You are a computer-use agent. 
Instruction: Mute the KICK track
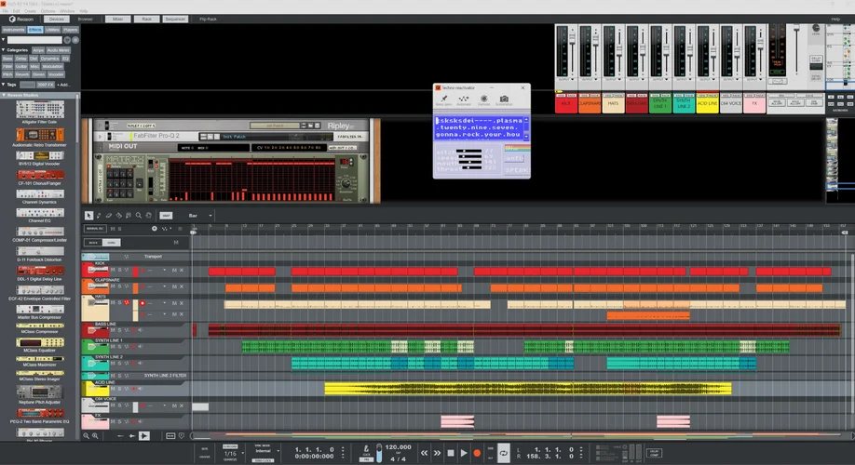[x=114, y=271]
